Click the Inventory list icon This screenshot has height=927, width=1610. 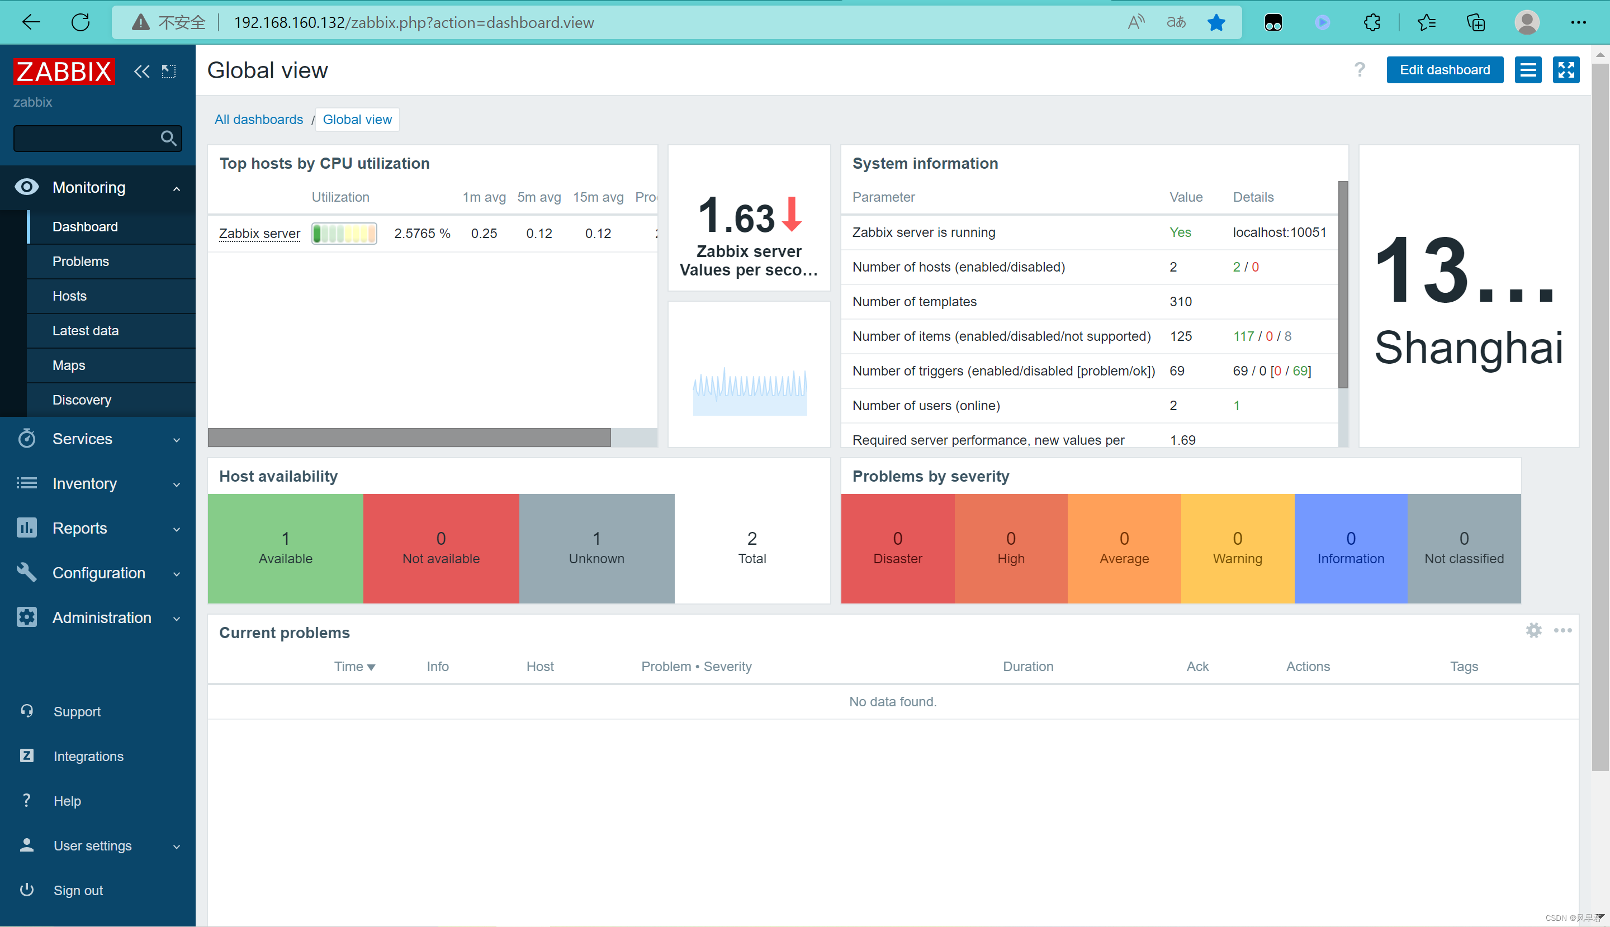(x=26, y=483)
